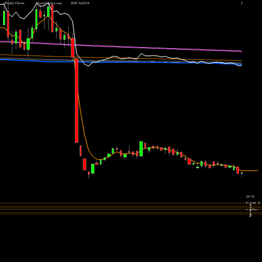This screenshot has width=262, height=262.
Task: Click the tall green candle mid-chart
Action: [141, 149]
